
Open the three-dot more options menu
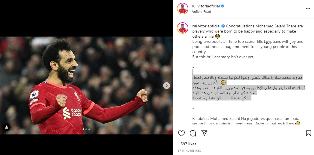click(308, 9)
